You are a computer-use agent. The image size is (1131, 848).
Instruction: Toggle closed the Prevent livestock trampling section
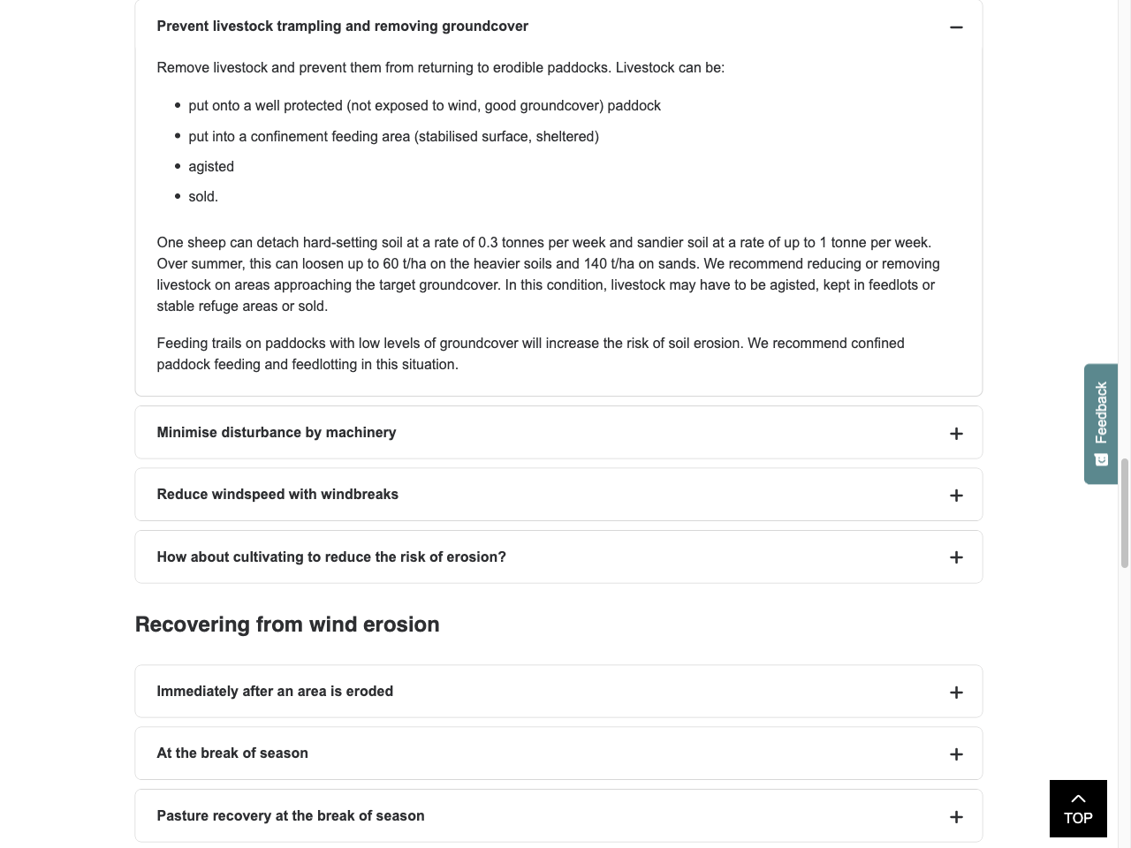[x=558, y=26]
